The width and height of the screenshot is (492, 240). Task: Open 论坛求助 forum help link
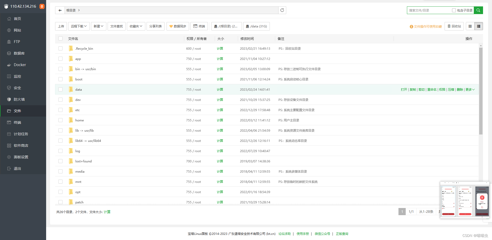[x=284, y=234]
